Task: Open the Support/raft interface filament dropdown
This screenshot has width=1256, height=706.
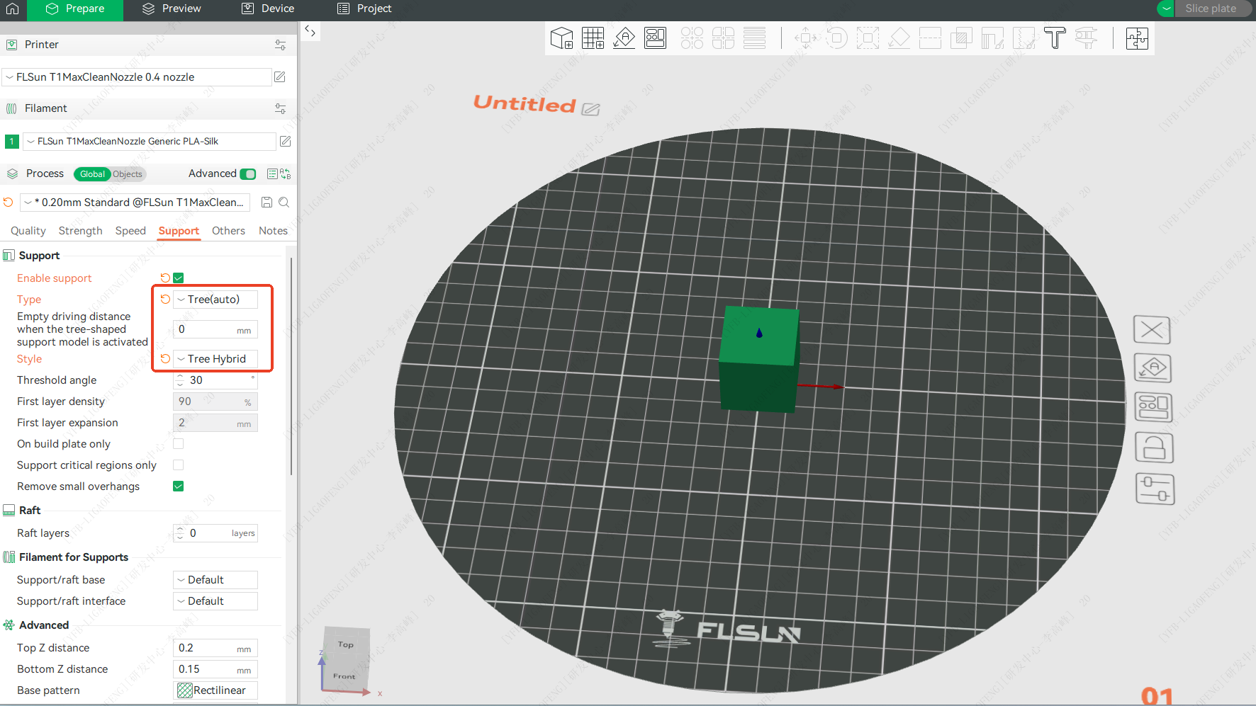Action: pyautogui.click(x=215, y=601)
